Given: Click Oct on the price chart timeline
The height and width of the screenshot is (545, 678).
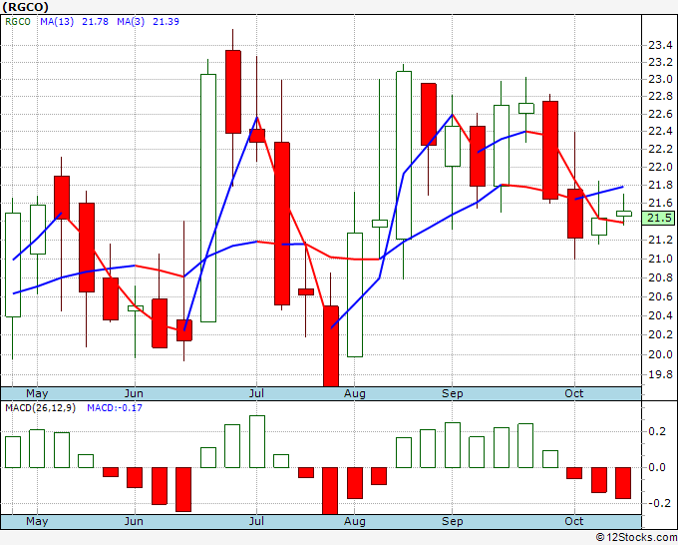Looking at the screenshot, I should click(x=573, y=393).
